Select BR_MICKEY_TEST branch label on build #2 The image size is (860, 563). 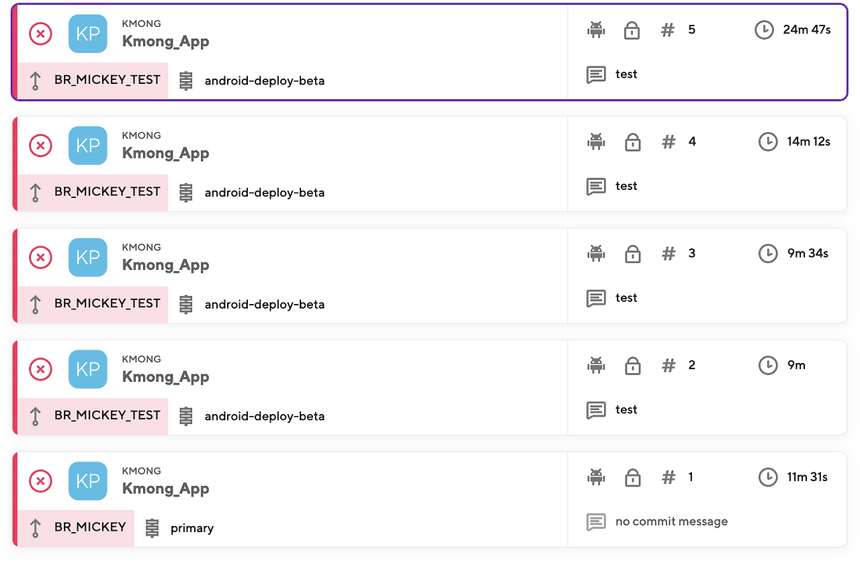107,415
